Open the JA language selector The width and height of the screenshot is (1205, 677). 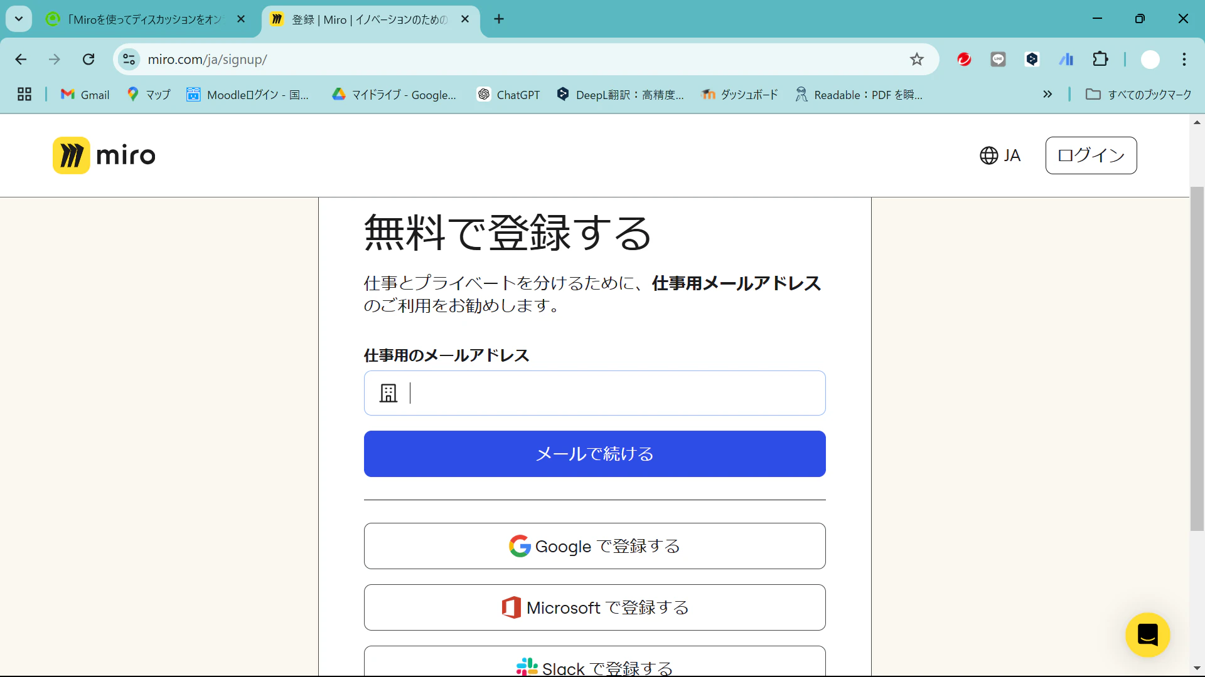coord(1000,155)
